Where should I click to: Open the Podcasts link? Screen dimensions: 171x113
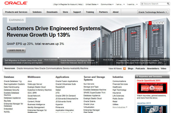140,68
